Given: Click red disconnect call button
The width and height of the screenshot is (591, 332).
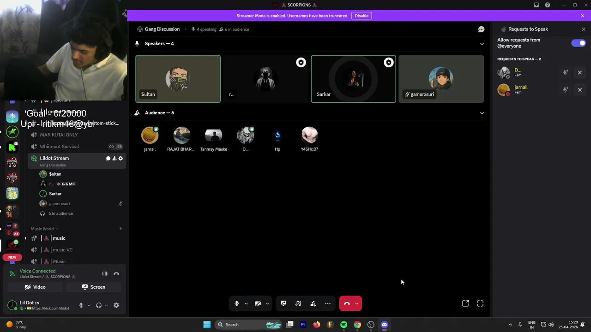Looking at the screenshot, I should pyautogui.click(x=347, y=303).
